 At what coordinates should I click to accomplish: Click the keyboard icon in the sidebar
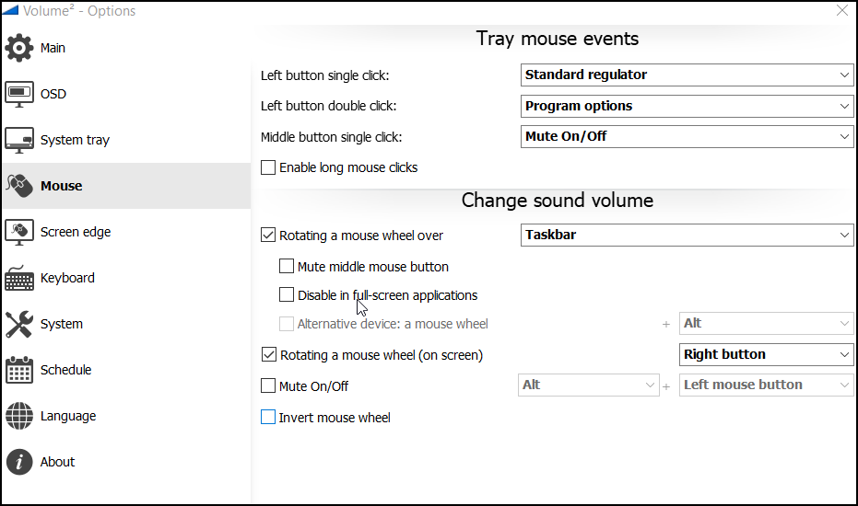(19, 278)
